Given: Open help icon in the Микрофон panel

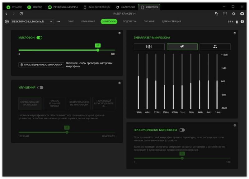Looking at the screenshot, I should tap(120, 33).
